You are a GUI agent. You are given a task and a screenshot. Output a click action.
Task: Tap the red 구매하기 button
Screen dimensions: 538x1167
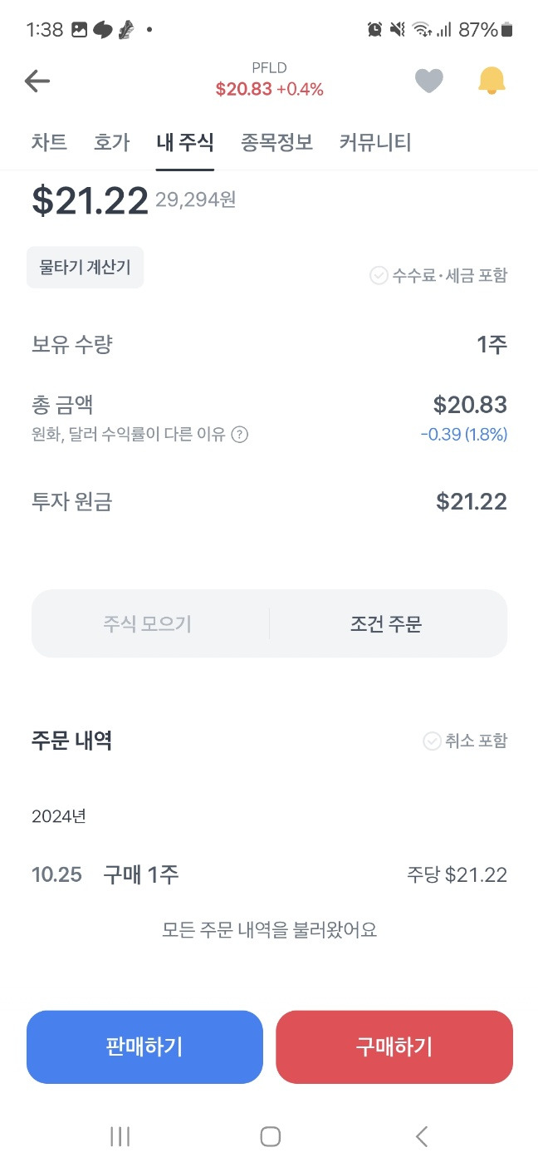click(x=394, y=1046)
